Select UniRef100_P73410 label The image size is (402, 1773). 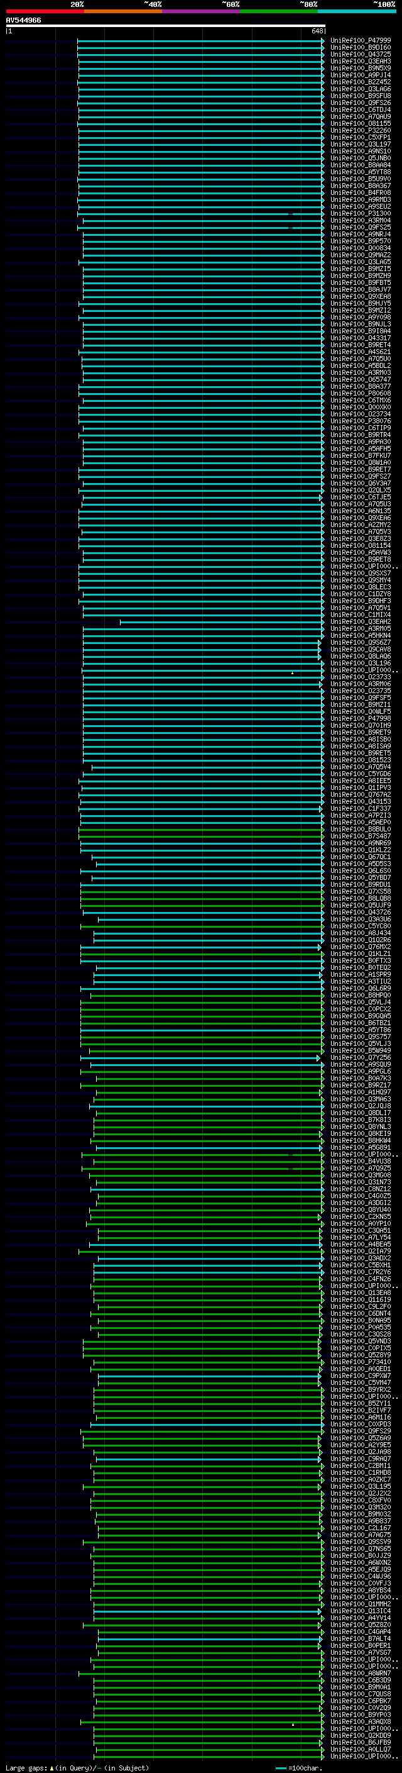[x=361, y=1362]
